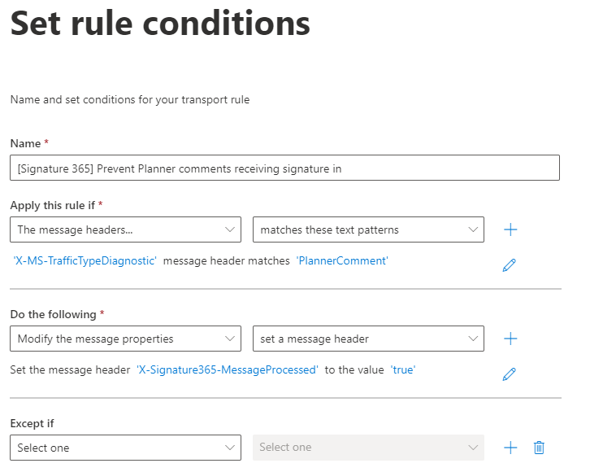Image resolution: width=590 pixels, height=472 pixels.
Task: Edit the PlannerComment header condition pencil
Action: pyautogui.click(x=509, y=265)
